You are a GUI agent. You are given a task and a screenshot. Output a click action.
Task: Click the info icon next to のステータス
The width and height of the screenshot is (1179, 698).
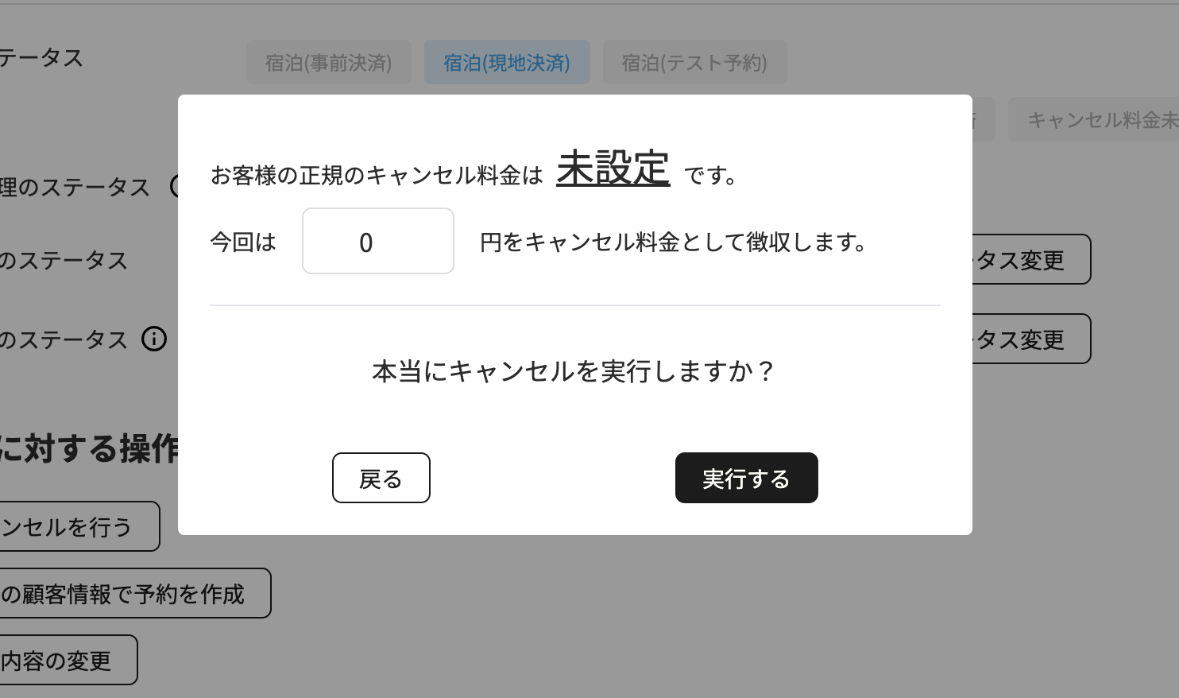[156, 339]
